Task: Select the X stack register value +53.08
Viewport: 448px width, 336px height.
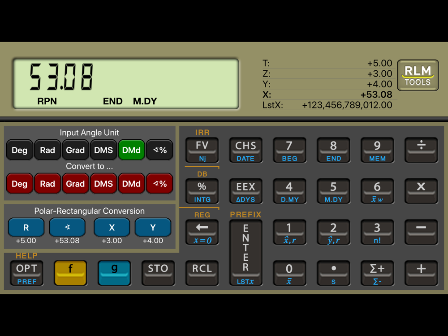Action: pos(376,95)
